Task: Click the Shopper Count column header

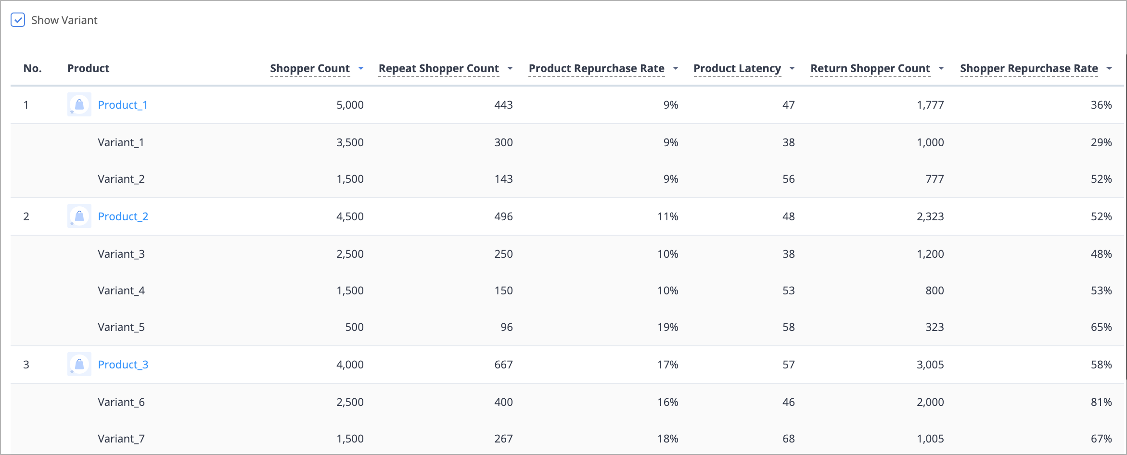Action: (310, 68)
